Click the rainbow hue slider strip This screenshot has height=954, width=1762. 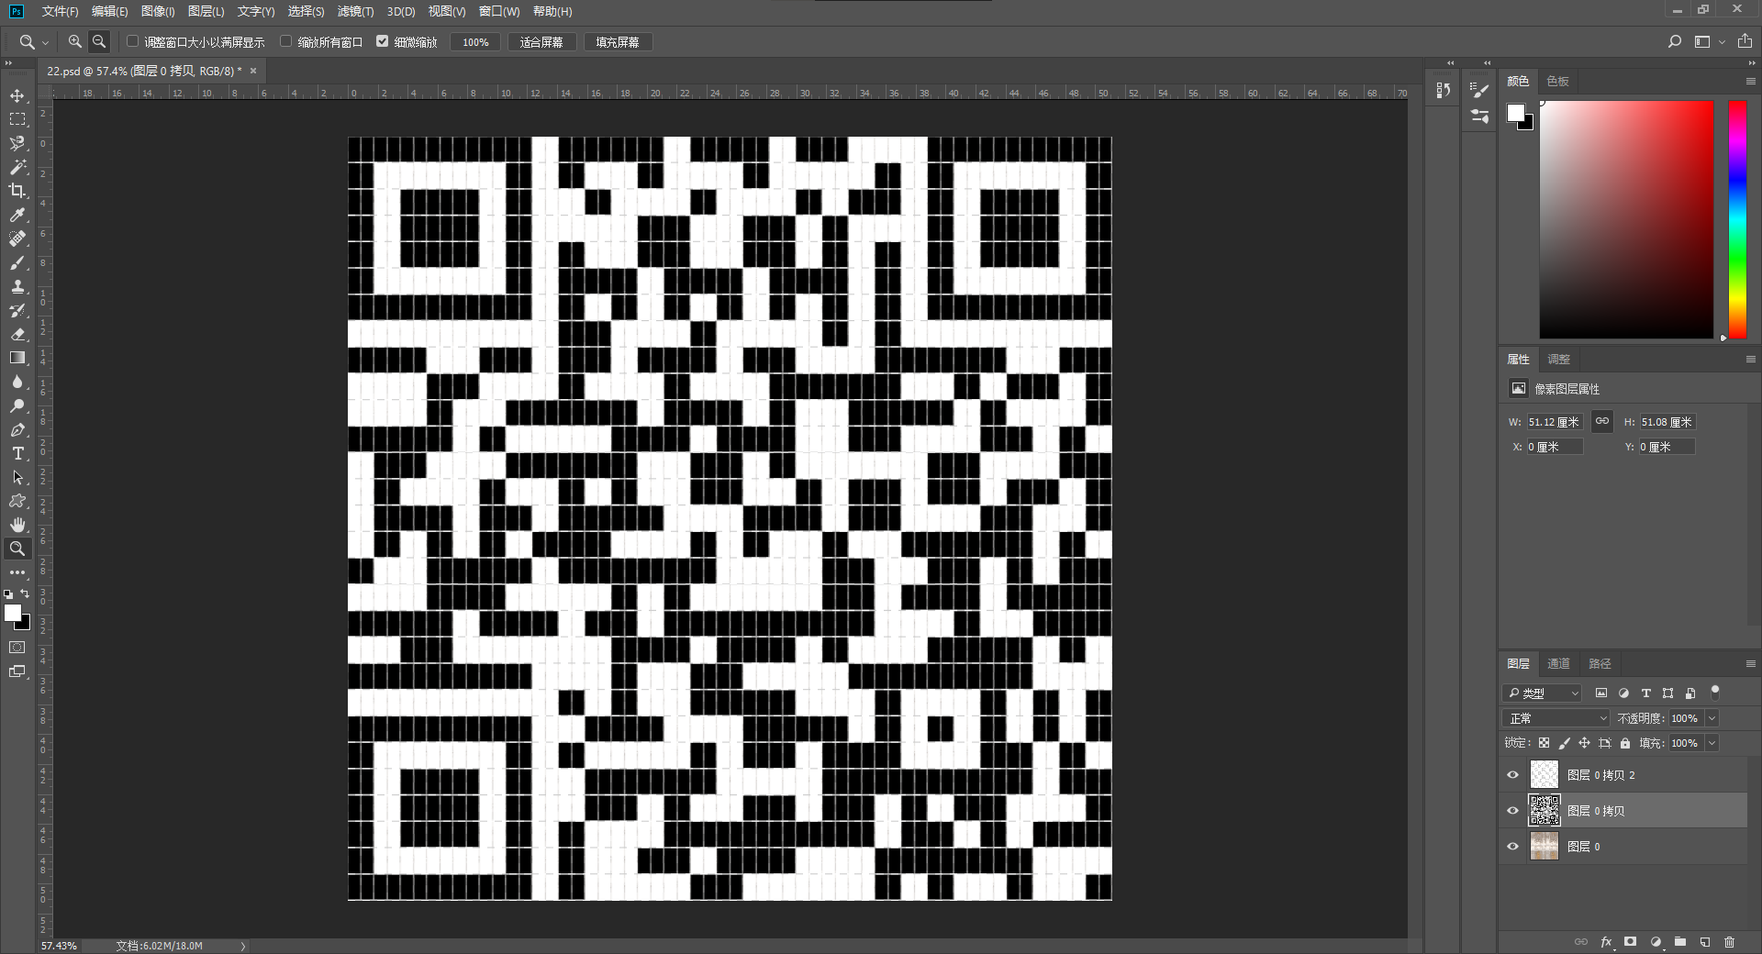pos(1737,219)
